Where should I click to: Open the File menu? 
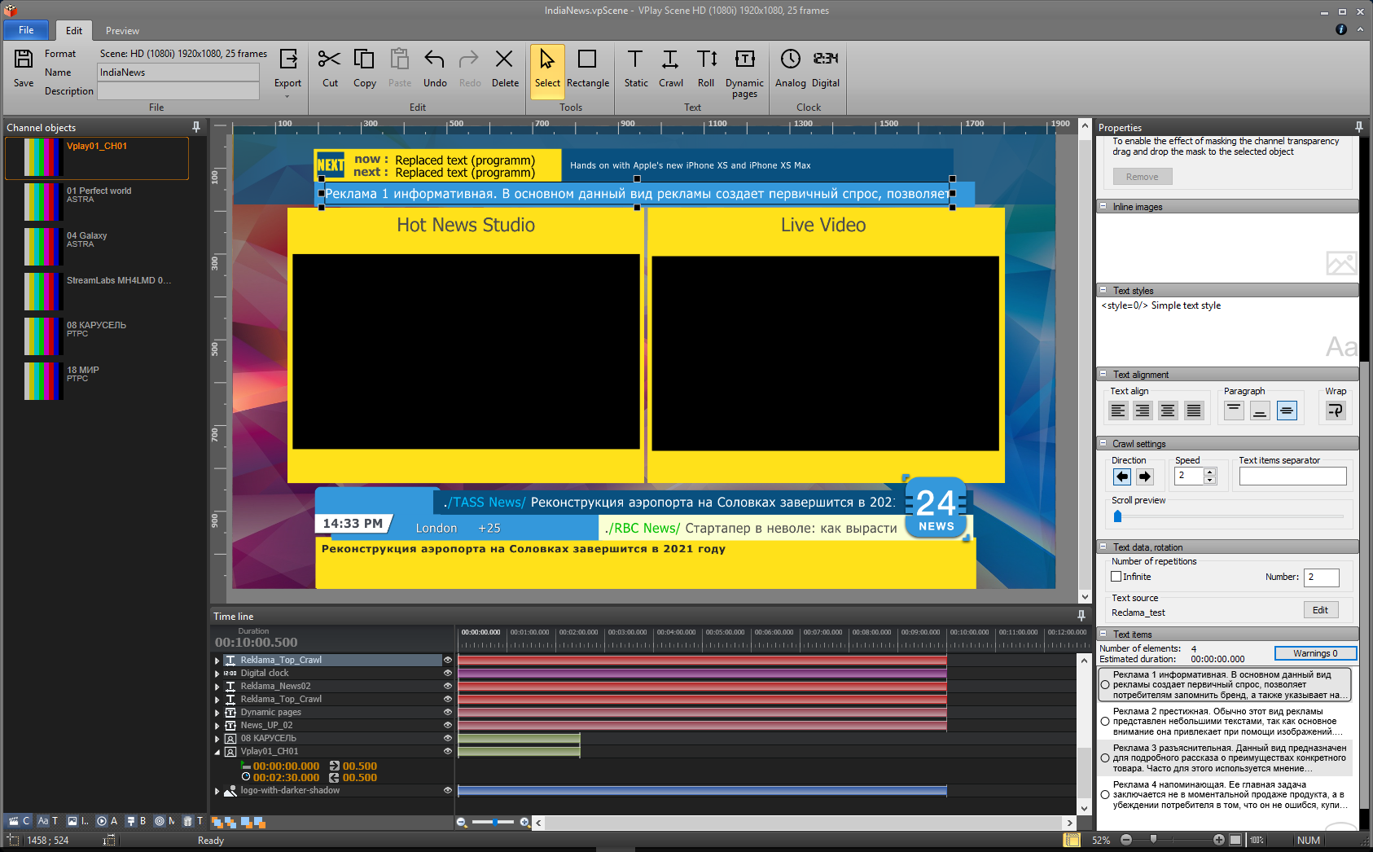(25, 29)
